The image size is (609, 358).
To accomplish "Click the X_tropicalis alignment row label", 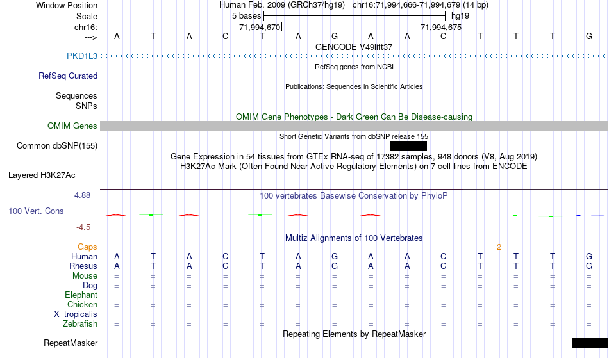I will 76,314.
